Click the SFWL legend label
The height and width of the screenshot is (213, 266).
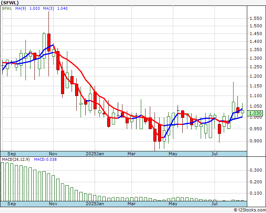click(x=7, y=9)
